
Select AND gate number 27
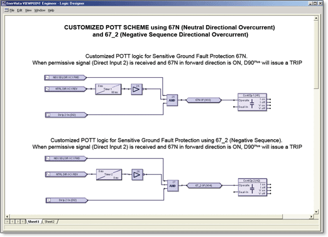click(173, 186)
